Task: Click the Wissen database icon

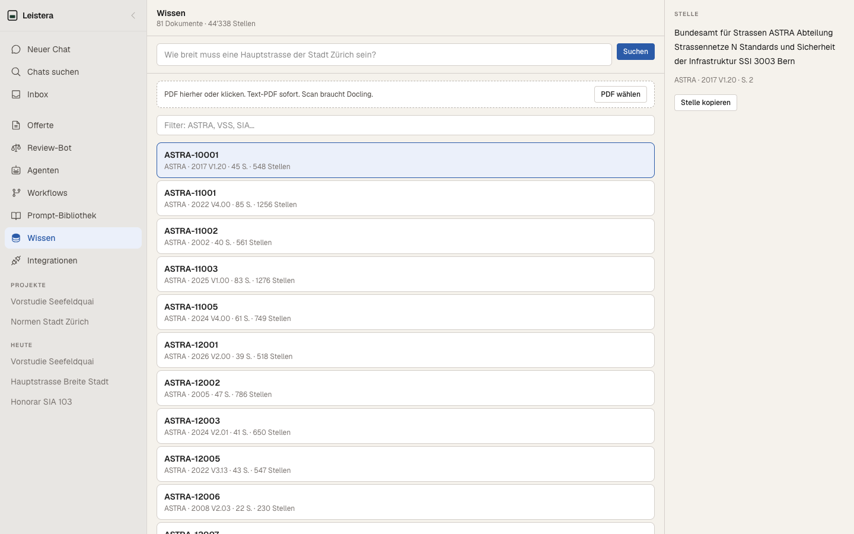Action: point(16,238)
